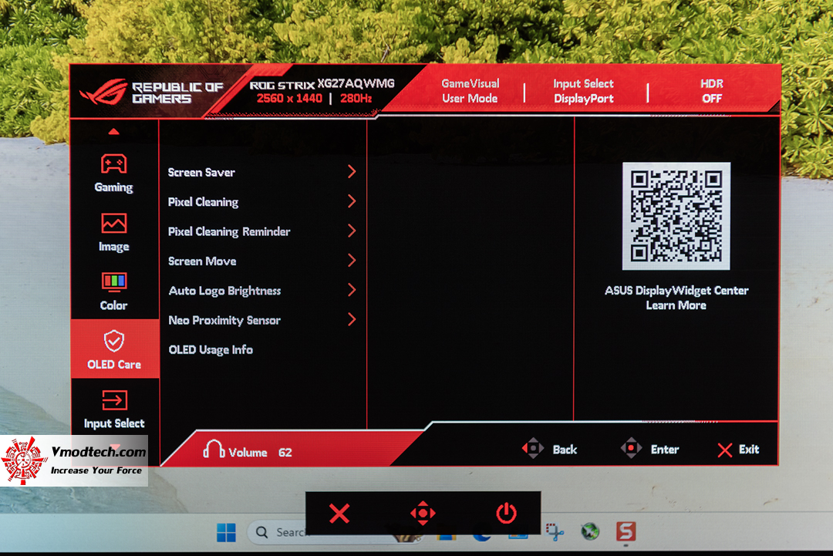The image size is (833, 556).
Task: Click the 2560 x 1440 resolution text
Action: (289, 98)
